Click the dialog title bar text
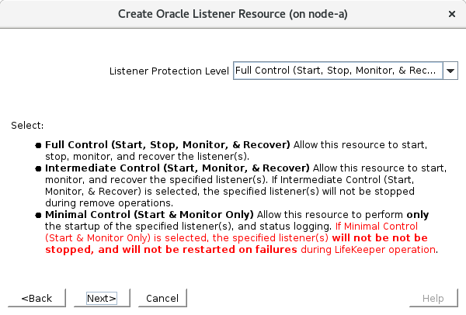The image size is (466, 315). click(x=232, y=14)
